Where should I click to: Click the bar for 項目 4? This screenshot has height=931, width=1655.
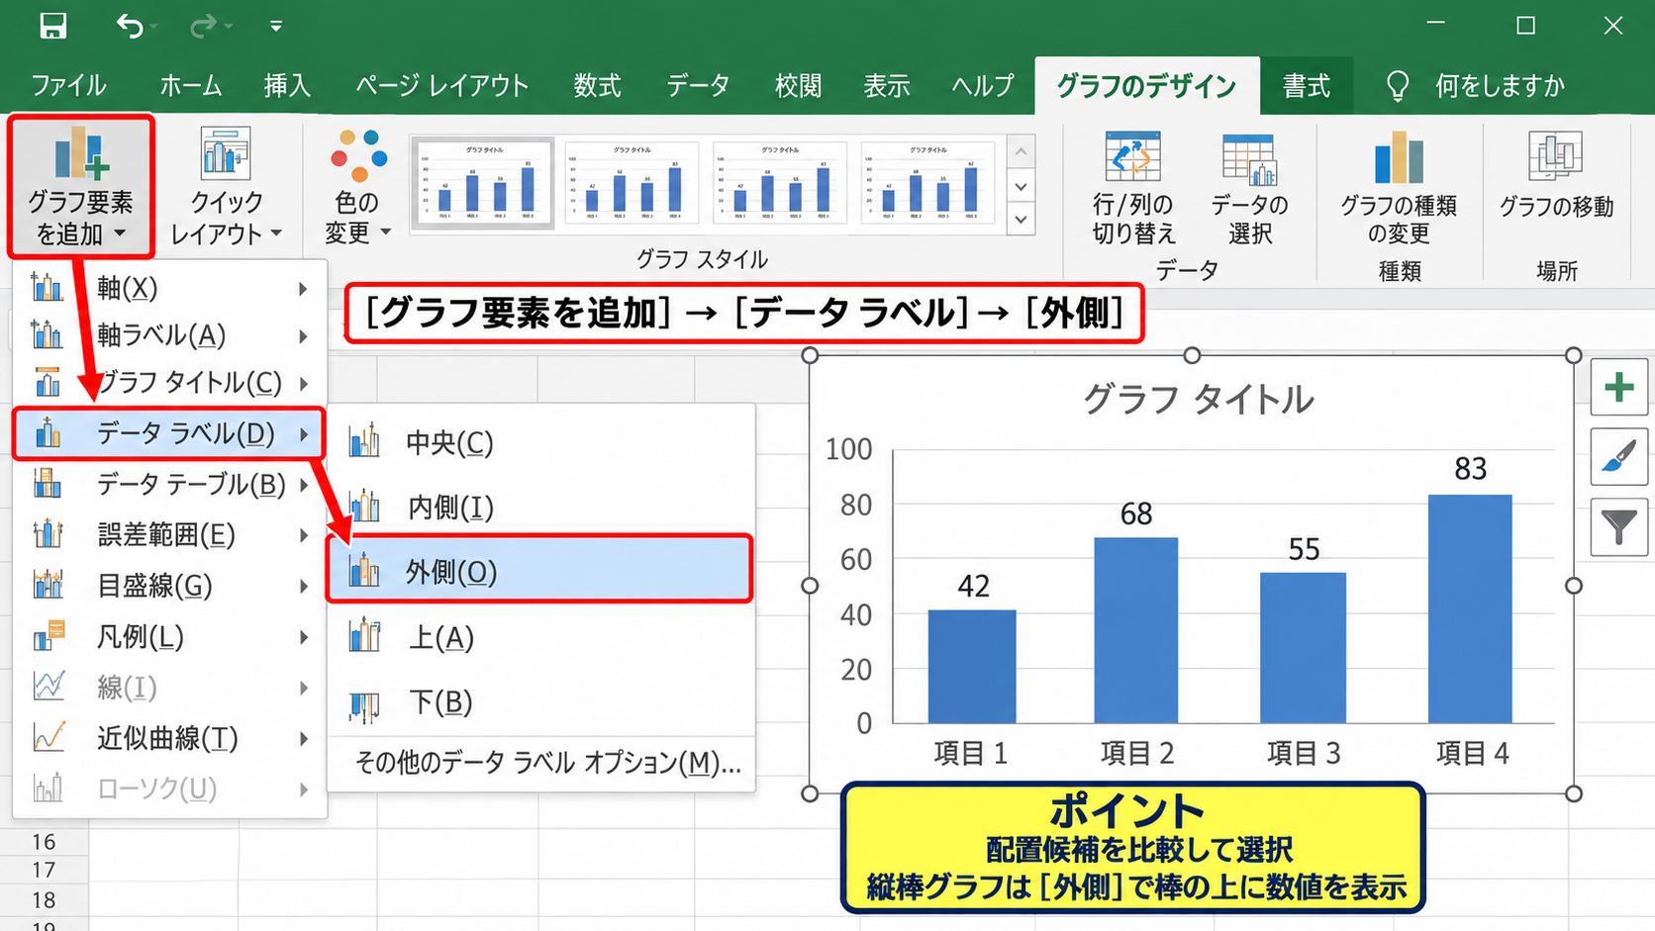coord(1470,608)
